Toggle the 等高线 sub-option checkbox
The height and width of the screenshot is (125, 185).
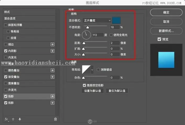[8, 32]
